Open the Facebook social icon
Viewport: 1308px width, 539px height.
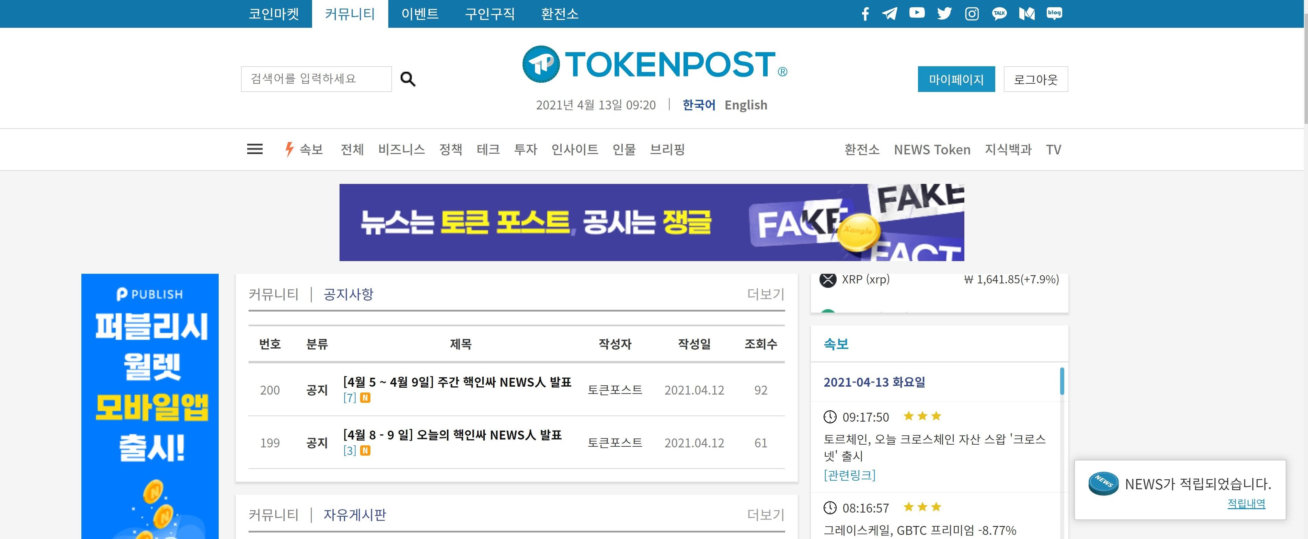pos(865,14)
